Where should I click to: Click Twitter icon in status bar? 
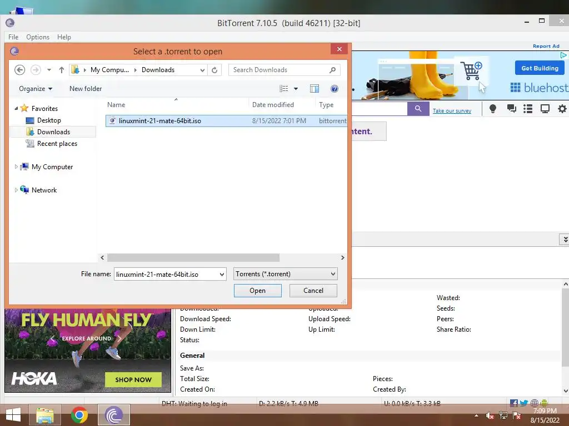[524, 403]
